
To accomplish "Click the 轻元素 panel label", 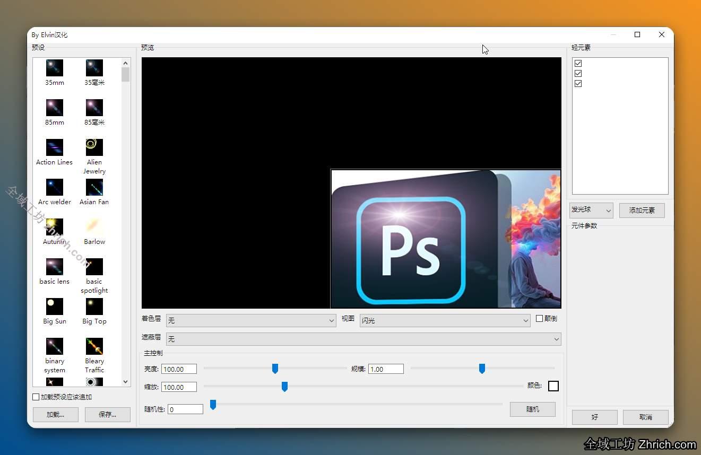I will (x=581, y=48).
